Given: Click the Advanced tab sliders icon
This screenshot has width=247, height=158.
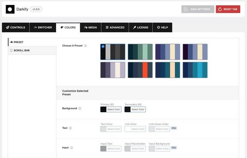Looking at the screenshot, I should [x=107, y=27].
